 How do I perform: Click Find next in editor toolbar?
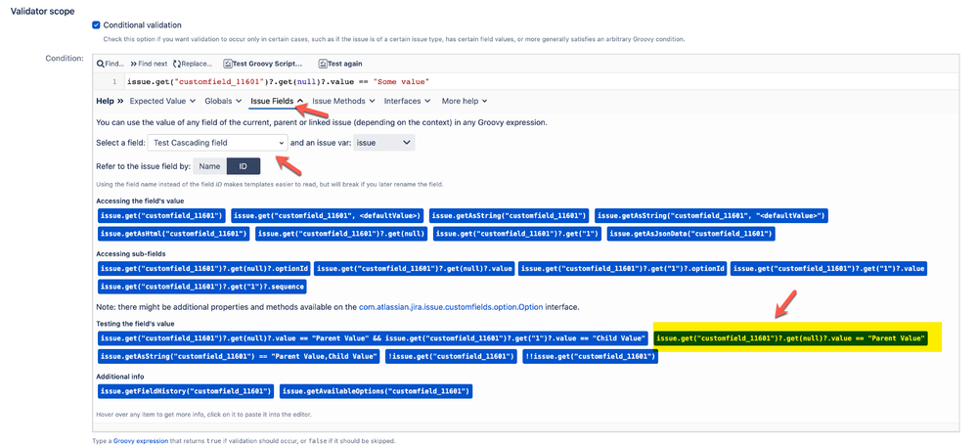tap(149, 64)
